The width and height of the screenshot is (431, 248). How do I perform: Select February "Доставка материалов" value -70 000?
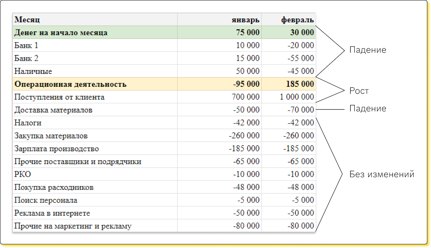coord(301,110)
